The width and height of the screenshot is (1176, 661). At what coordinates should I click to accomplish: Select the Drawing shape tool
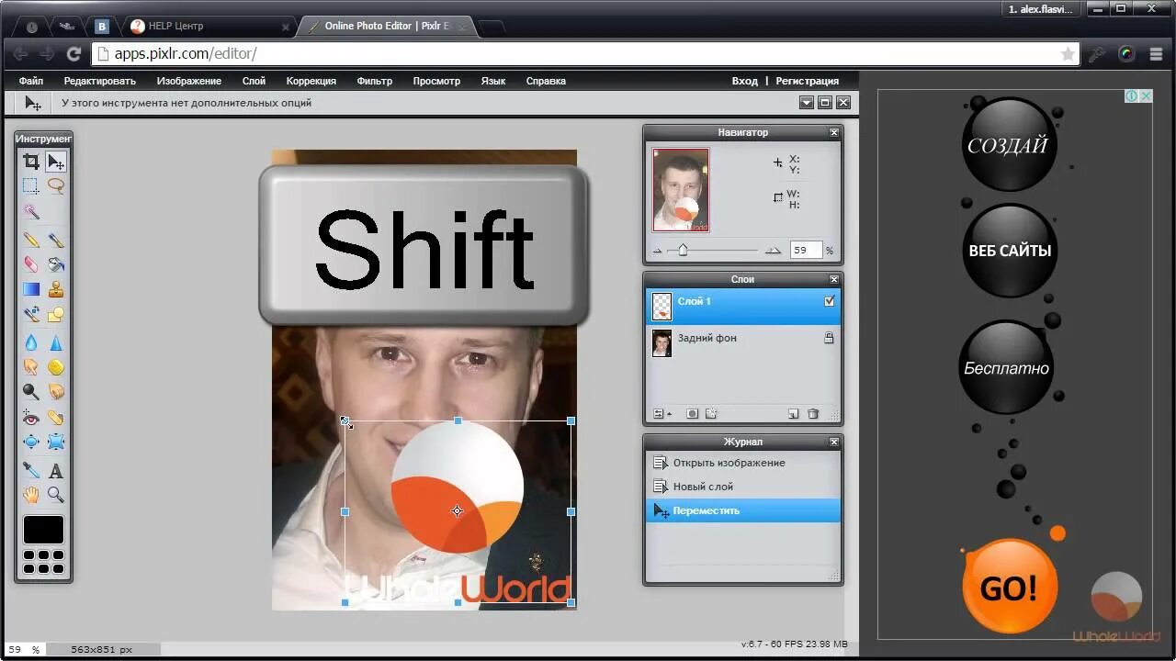click(56, 314)
